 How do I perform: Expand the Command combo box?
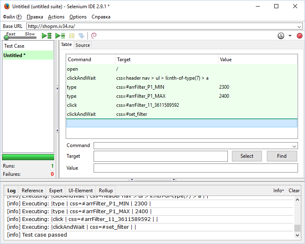(x=294, y=146)
